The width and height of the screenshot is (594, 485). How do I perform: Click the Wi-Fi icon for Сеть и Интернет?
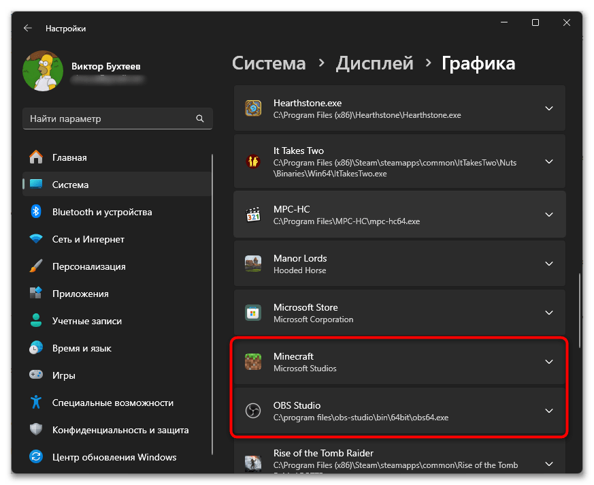(36, 239)
